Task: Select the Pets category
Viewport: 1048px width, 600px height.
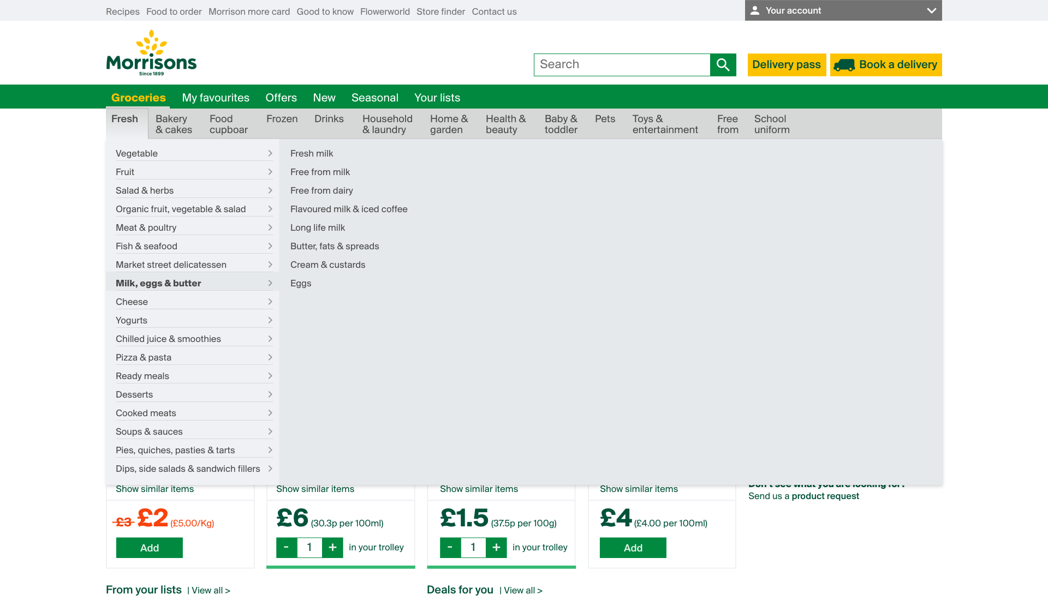Action: [605, 119]
